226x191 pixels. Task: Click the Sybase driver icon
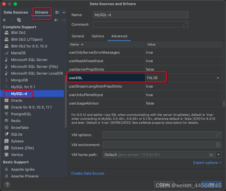6,141
